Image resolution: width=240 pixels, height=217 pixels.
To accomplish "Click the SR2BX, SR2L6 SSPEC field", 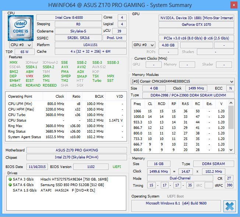I will coord(78,38).
